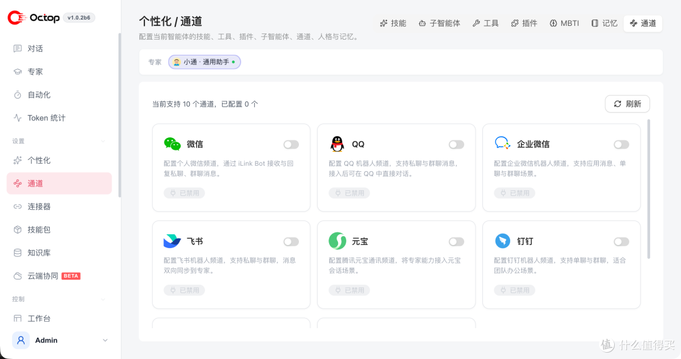
Task: Click the 个性化 / 通道 page title
Action: (171, 21)
